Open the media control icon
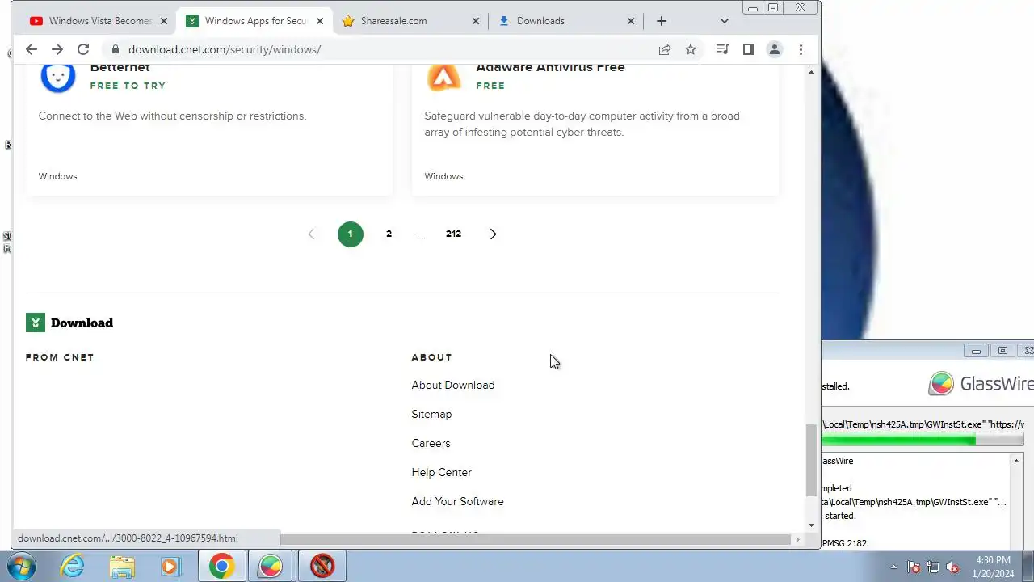The image size is (1034, 582). tap(723, 49)
